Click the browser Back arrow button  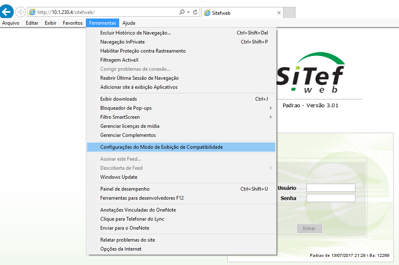tap(6, 12)
